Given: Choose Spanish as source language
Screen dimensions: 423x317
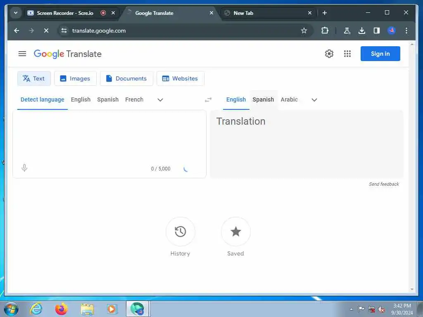Looking at the screenshot, I should pos(108,99).
